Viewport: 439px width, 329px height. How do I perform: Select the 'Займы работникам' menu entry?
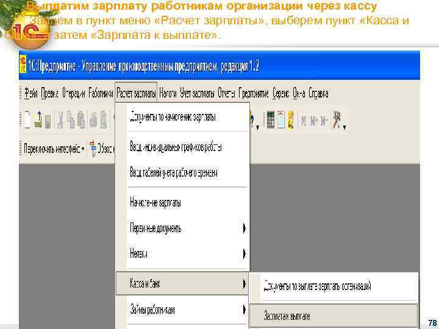(182, 310)
